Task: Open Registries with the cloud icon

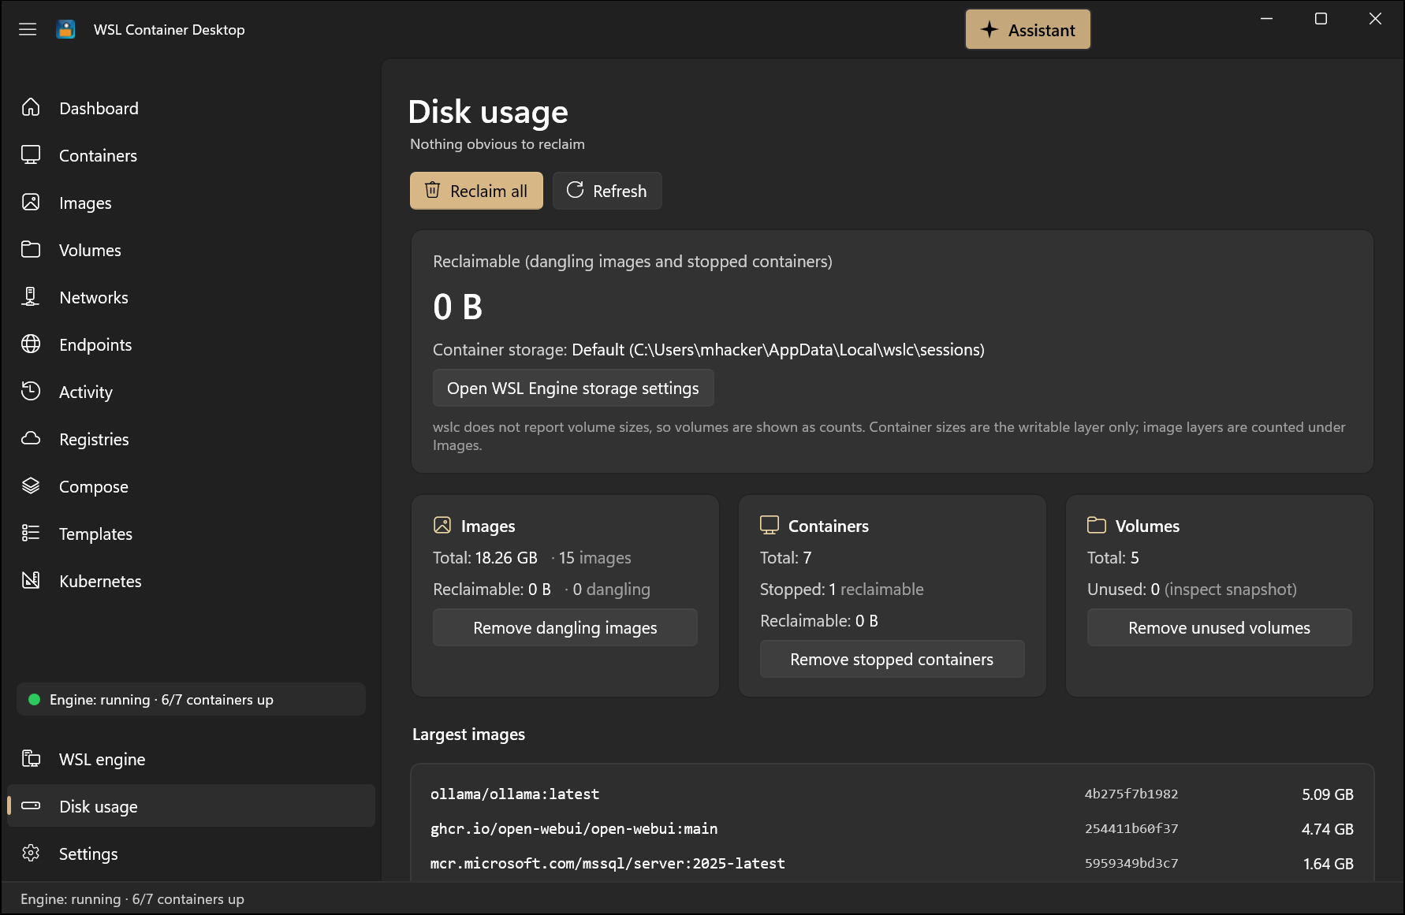Action: (31, 438)
